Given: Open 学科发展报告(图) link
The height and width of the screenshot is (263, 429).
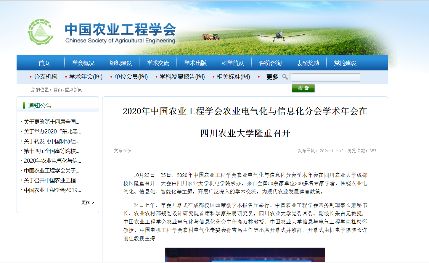Looking at the screenshot, I should (x=182, y=77).
